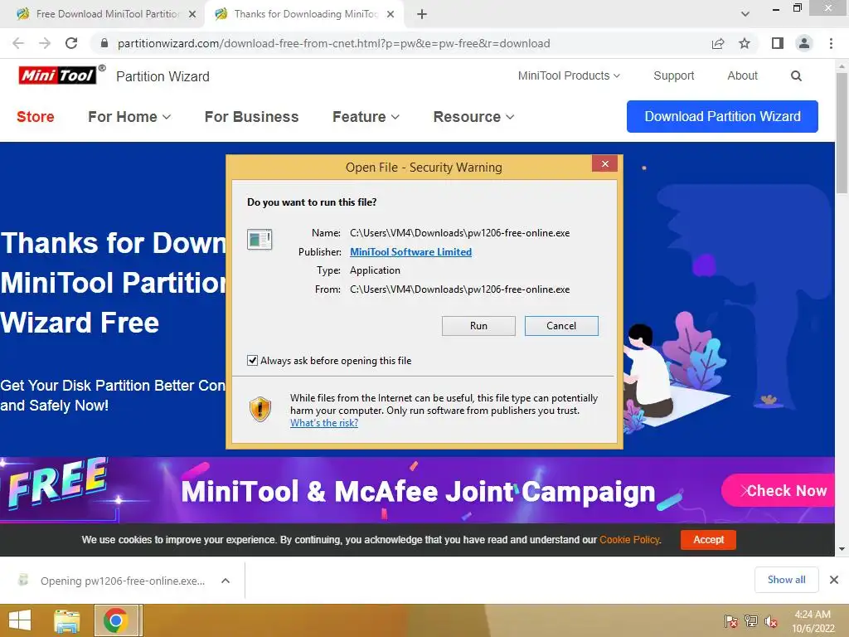Click the volume muted tray icon
The image size is (849, 637).
(x=771, y=620)
